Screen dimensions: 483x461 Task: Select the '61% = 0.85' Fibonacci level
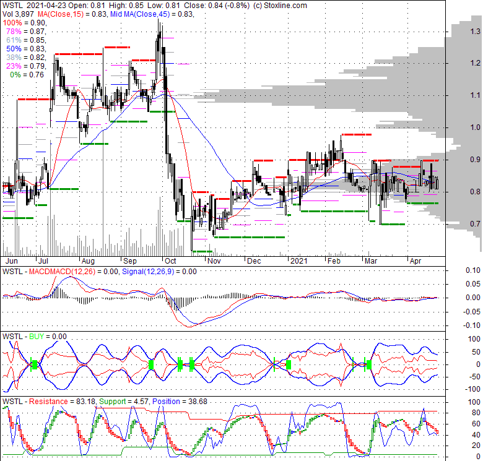(26, 40)
